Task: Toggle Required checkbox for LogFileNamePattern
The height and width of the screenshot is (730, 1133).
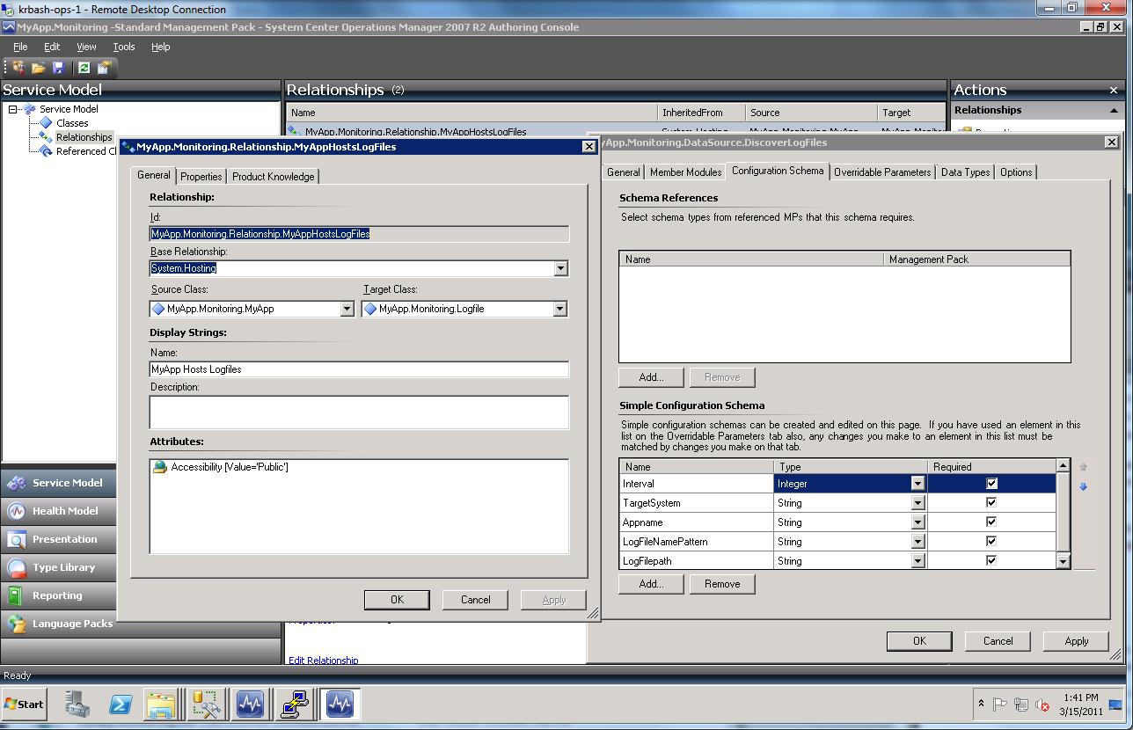Action: coord(991,542)
